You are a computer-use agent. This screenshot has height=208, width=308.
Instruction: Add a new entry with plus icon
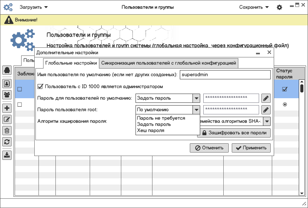click(x=7, y=108)
